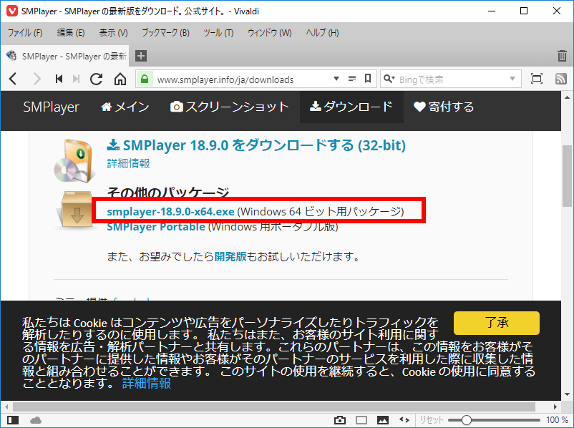This screenshot has width=574, height=428.
Task: Open the ツール (T) menu
Action: (x=218, y=33)
